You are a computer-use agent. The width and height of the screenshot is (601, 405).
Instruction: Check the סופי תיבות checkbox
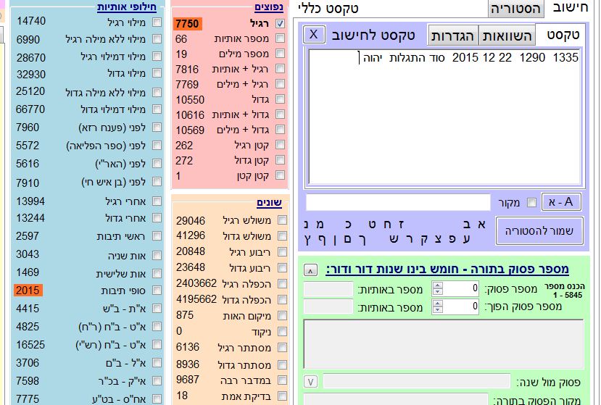coord(157,291)
